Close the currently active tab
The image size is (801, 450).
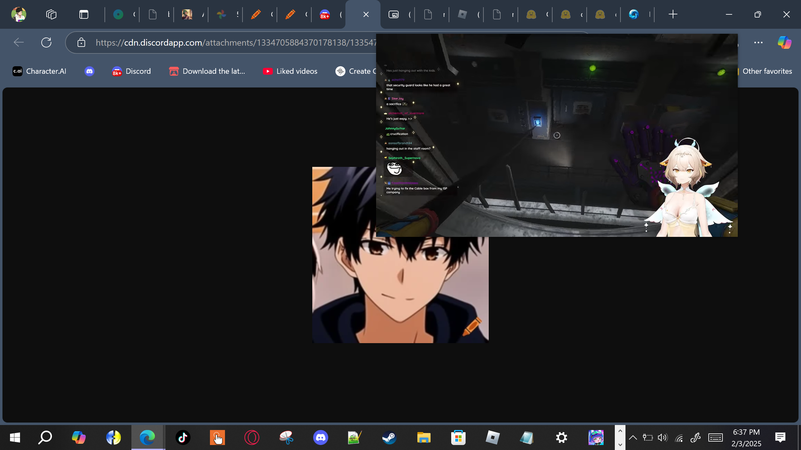click(x=366, y=14)
